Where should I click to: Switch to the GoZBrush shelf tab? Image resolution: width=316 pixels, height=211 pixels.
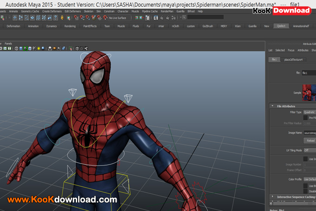(208, 26)
